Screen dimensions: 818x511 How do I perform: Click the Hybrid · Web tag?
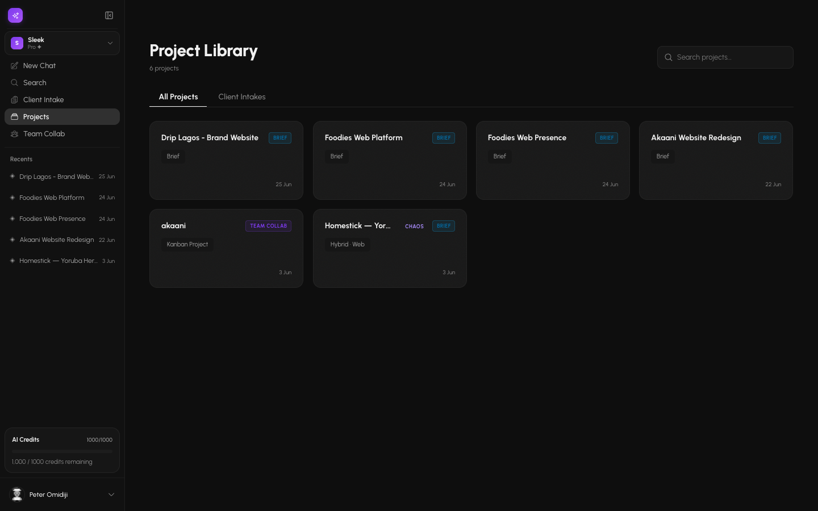coord(348,244)
